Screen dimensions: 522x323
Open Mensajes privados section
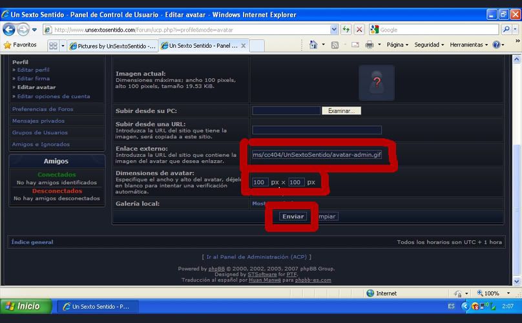click(38, 121)
